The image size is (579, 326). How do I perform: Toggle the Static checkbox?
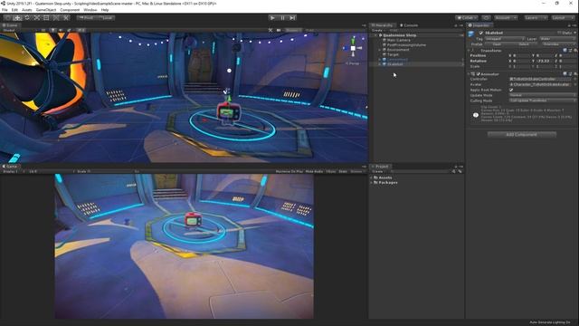click(x=559, y=33)
